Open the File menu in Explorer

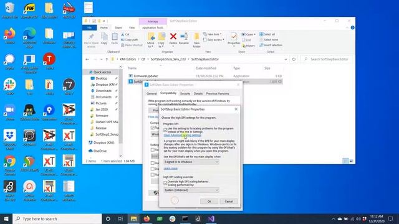(x=90, y=27)
